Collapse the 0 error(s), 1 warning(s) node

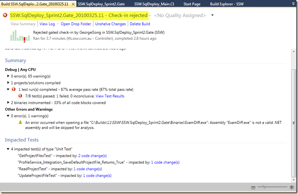click(8, 116)
